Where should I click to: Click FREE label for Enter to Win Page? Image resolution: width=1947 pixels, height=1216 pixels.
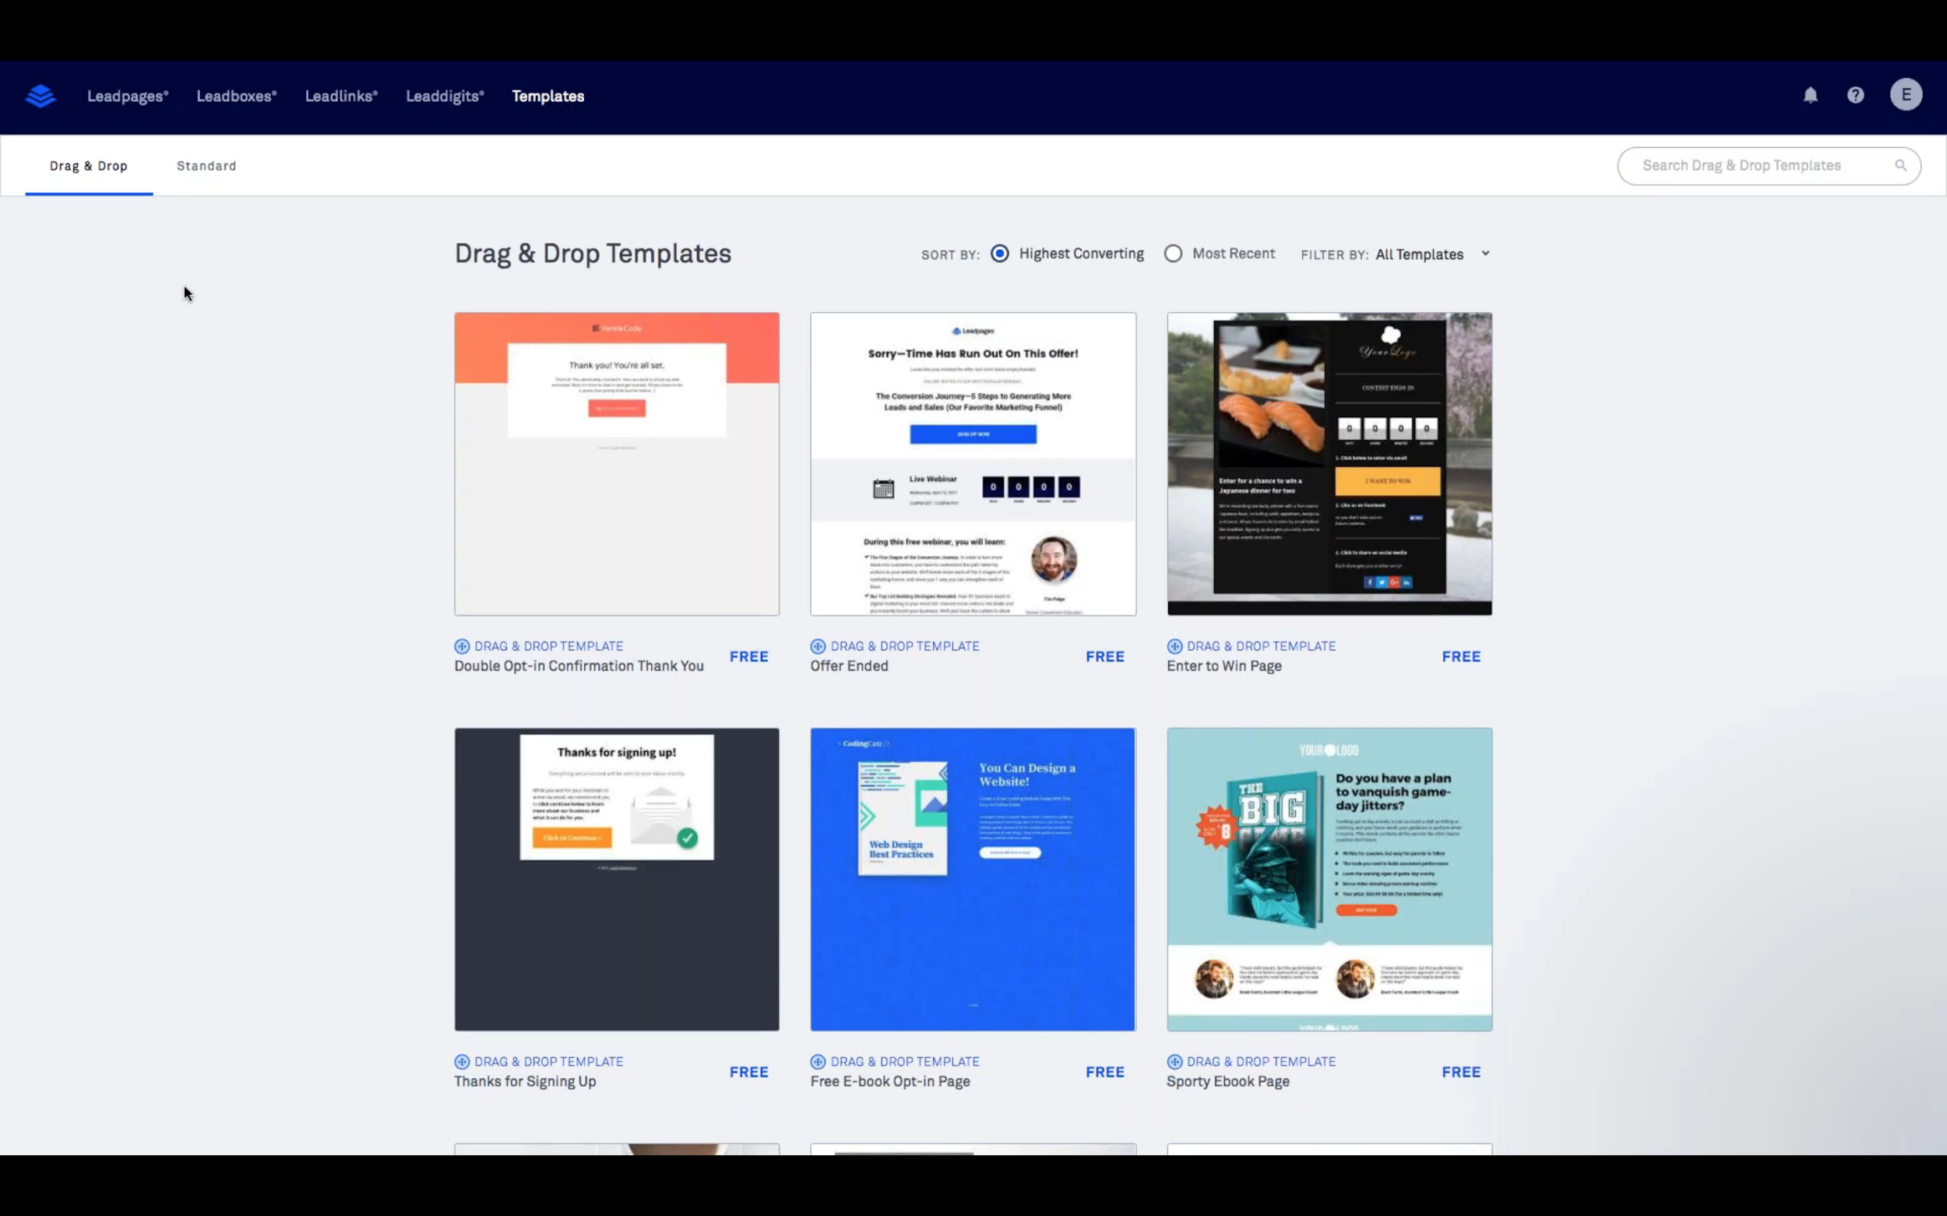point(1461,656)
